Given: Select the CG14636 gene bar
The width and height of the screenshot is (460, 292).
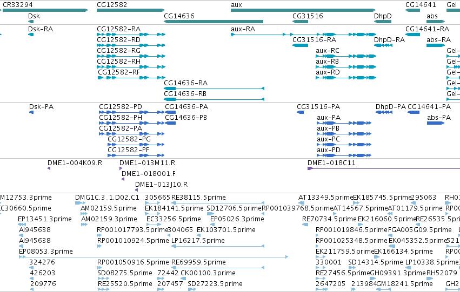Looking at the screenshot, I should 214,22.
